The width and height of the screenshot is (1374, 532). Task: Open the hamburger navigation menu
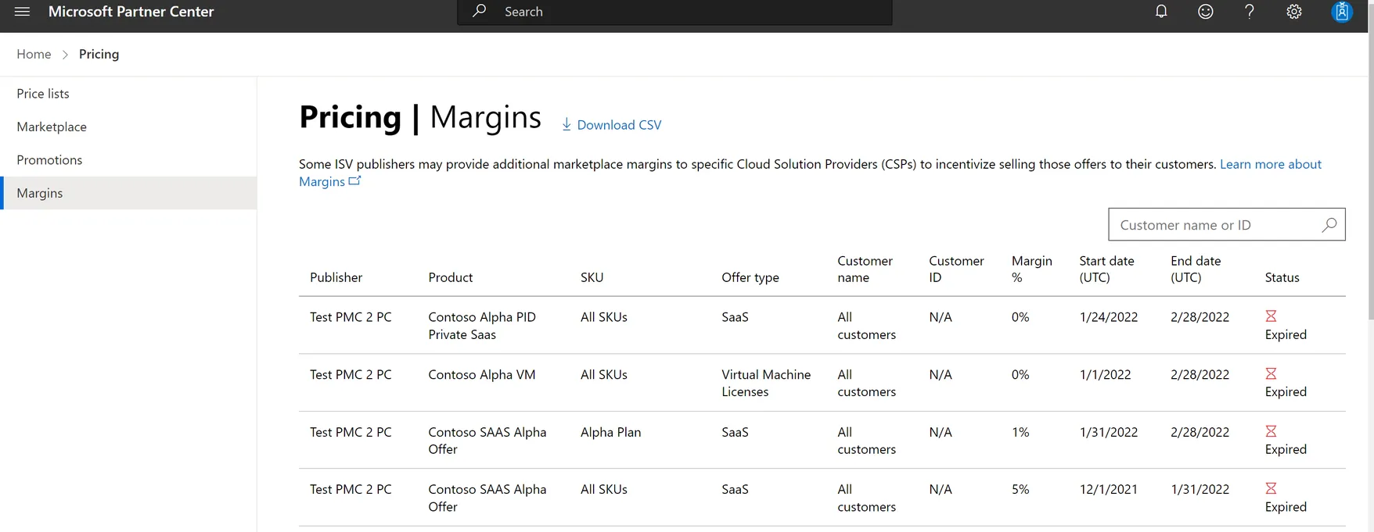(22, 12)
